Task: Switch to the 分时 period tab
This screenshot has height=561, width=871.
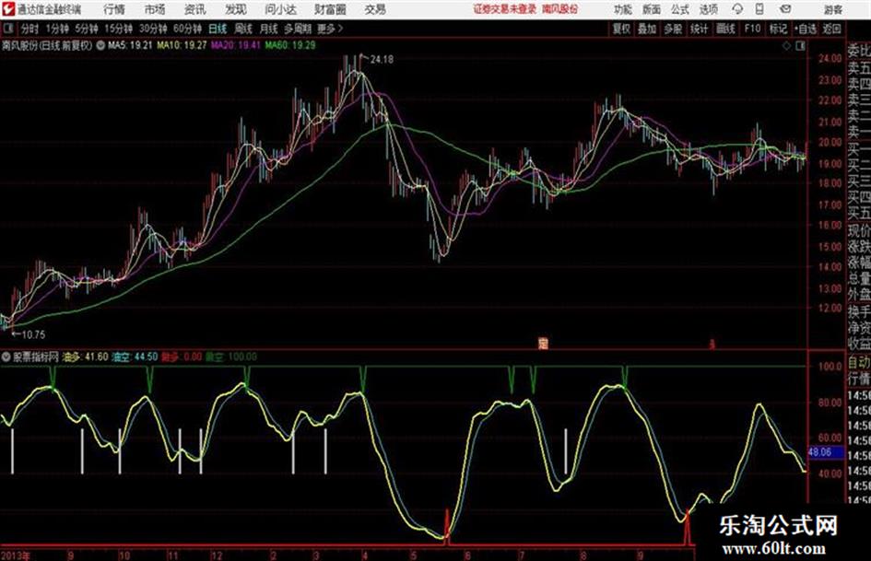Action: 29,29
